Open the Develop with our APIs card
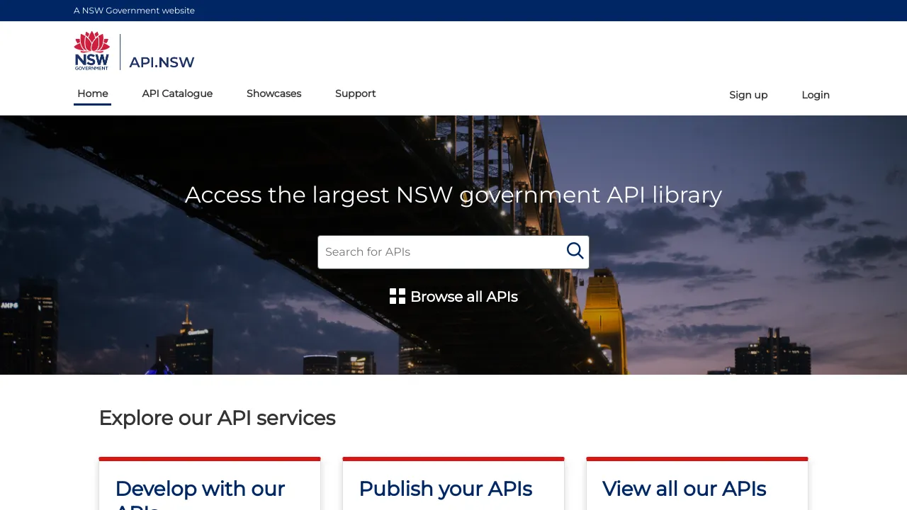The image size is (907, 510). [210, 484]
